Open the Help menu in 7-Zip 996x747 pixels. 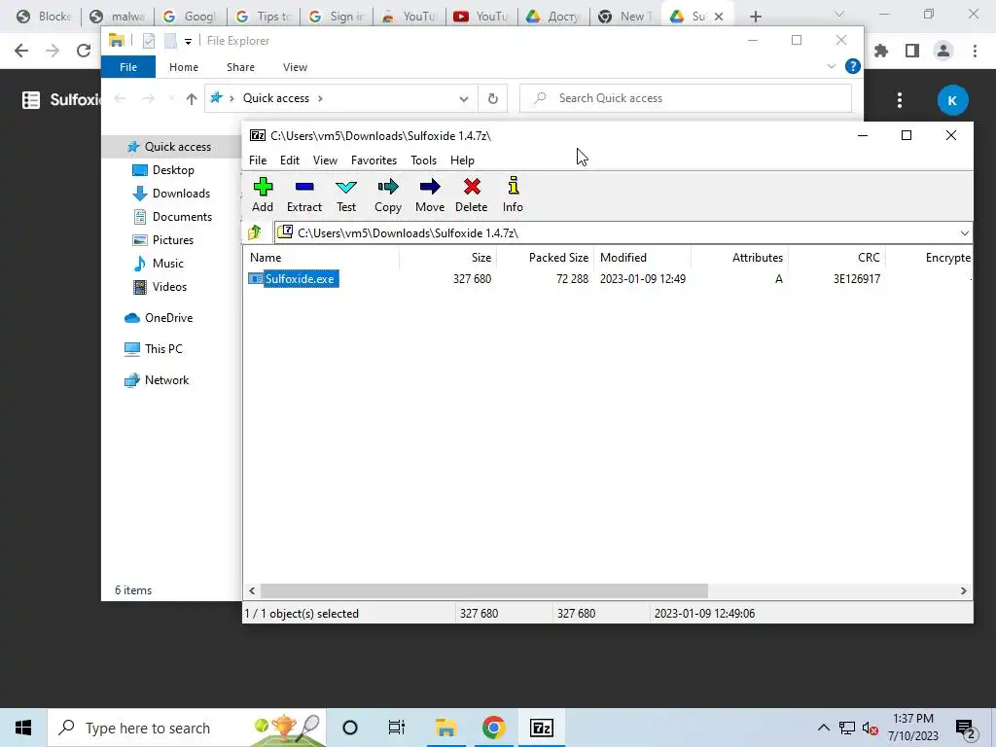point(462,160)
